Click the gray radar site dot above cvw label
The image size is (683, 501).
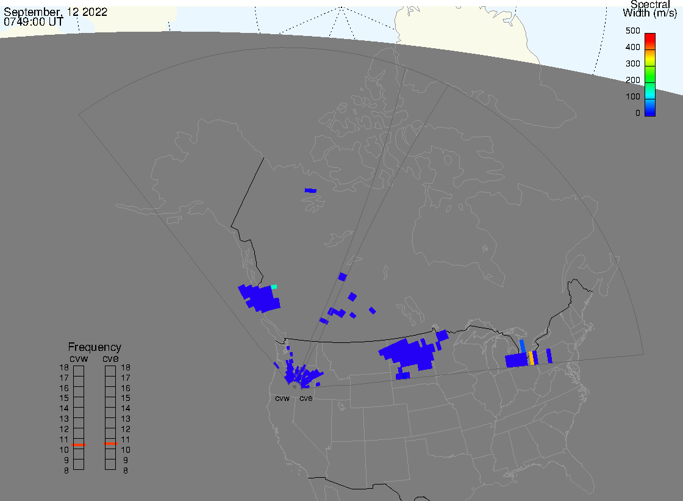295,387
